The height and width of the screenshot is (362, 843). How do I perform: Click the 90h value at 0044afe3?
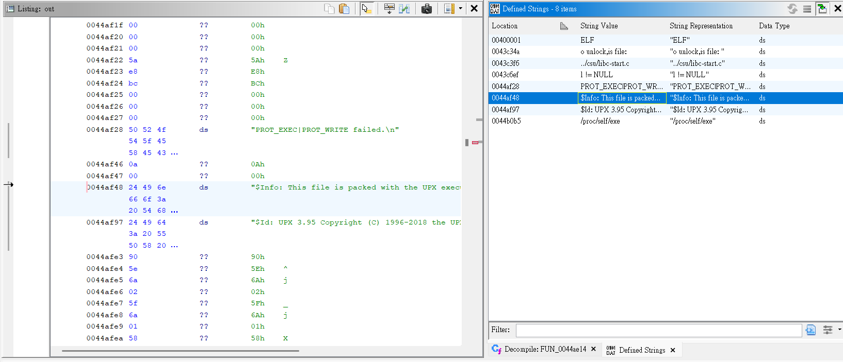point(258,257)
